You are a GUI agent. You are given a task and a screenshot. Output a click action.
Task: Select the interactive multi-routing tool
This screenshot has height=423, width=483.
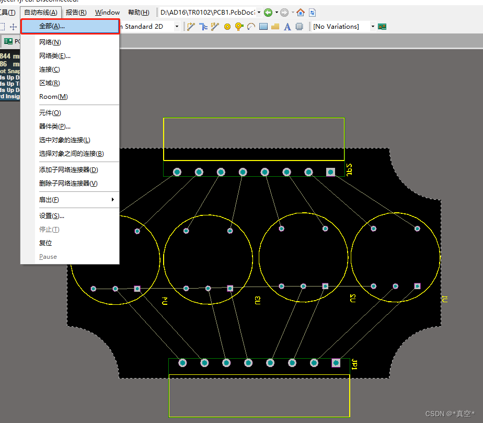(203, 27)
